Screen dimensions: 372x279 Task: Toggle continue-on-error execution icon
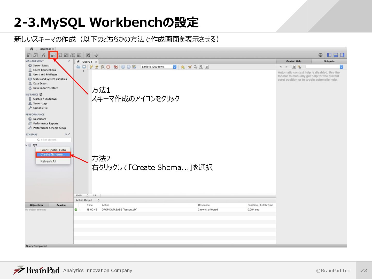[x=115, y=67]
